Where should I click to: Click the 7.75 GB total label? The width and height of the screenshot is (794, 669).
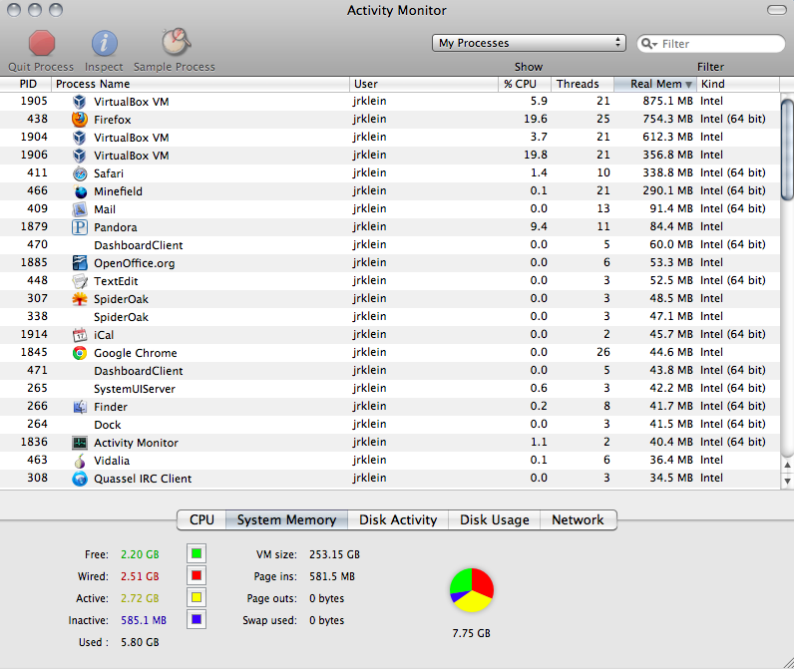coord(472,633)
